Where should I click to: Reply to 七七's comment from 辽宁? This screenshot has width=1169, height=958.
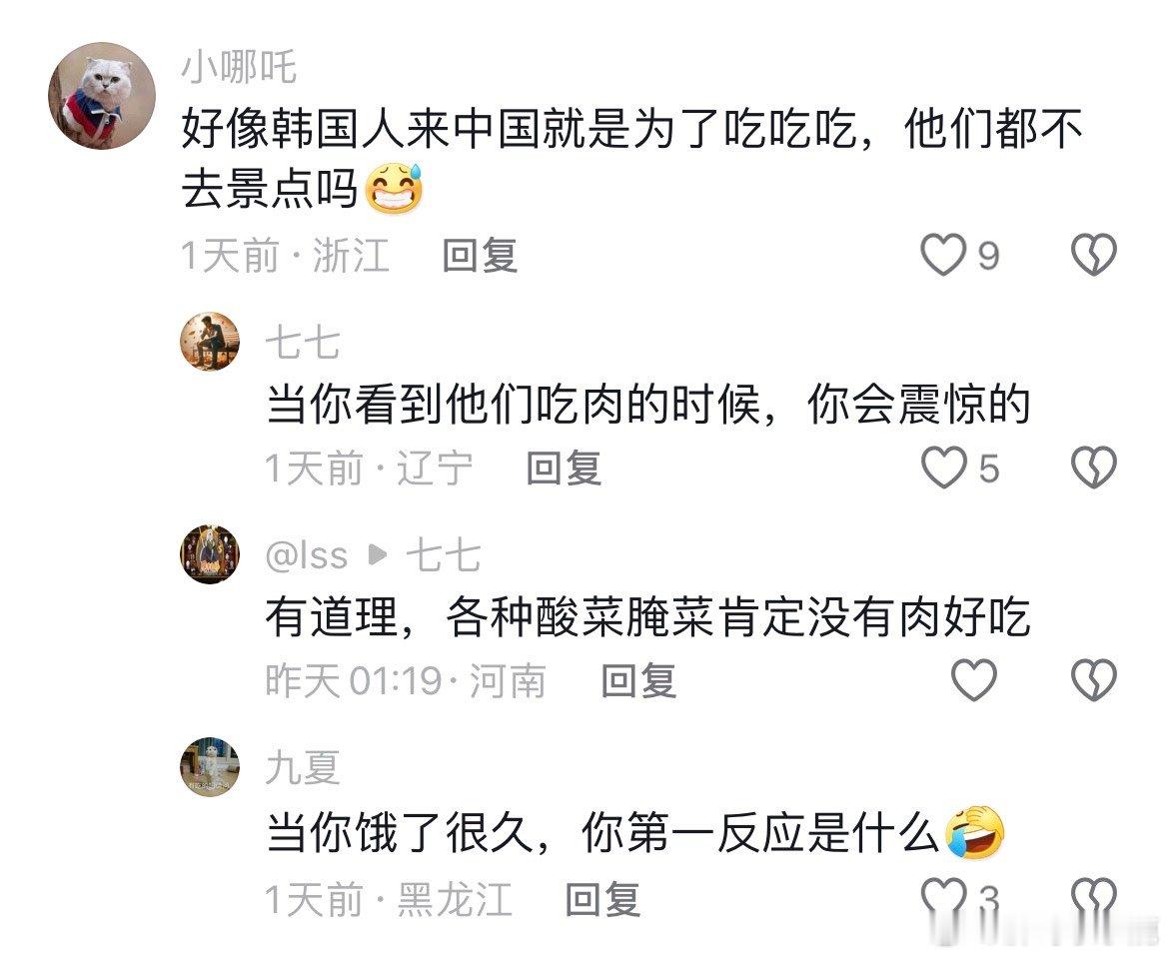(564, 469)
